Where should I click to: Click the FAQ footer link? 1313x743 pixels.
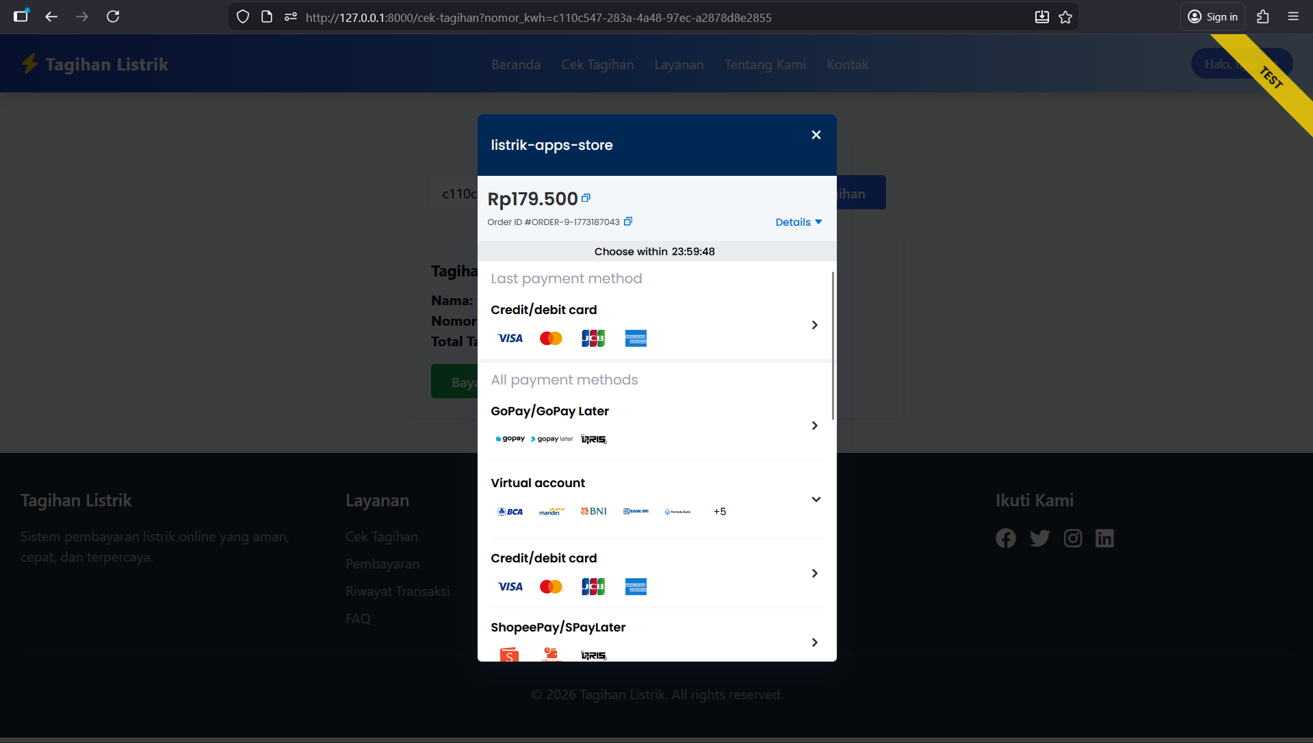pyautogui.click(x=358, y=618)
